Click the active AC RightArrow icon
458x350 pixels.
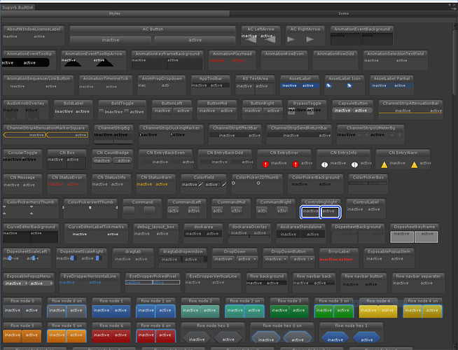coord(310,39)
